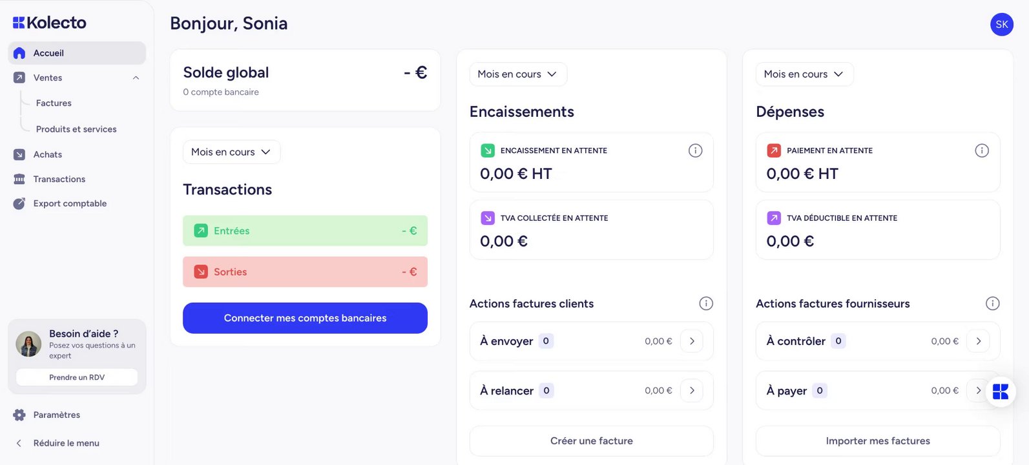Open the À envoyer invoices arrow
1029x465 pixels.
[692, 341]
